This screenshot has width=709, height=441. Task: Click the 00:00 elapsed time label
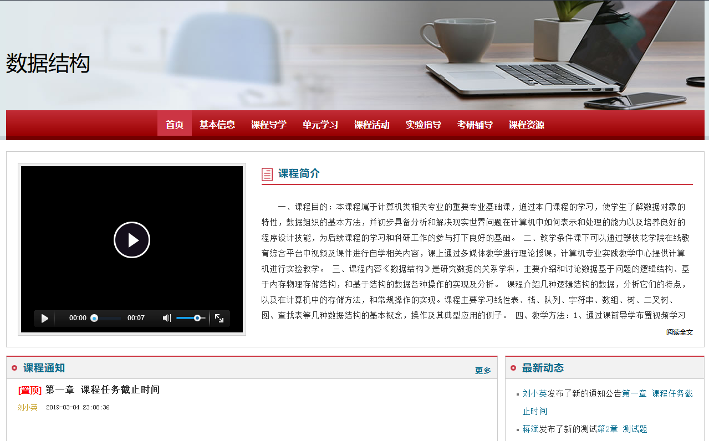(78, 318)
